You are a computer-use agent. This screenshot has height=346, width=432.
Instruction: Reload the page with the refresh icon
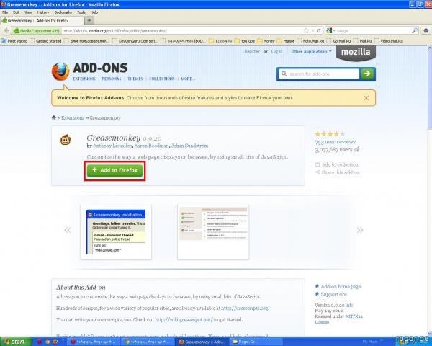(318, 30)
